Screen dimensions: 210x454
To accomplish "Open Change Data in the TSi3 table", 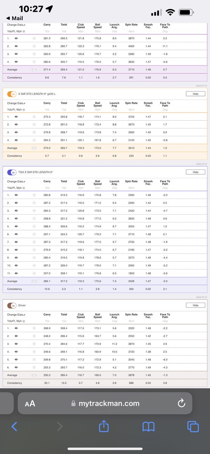I will pos(16,181).
